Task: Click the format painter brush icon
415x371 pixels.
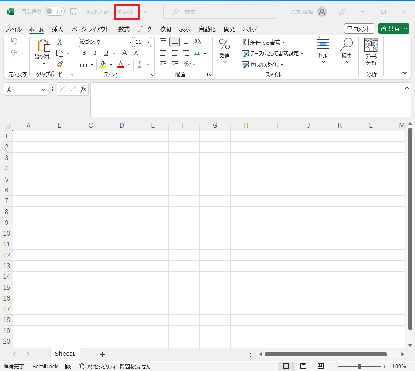Action: pyautogui.click(x=60, y=64)
